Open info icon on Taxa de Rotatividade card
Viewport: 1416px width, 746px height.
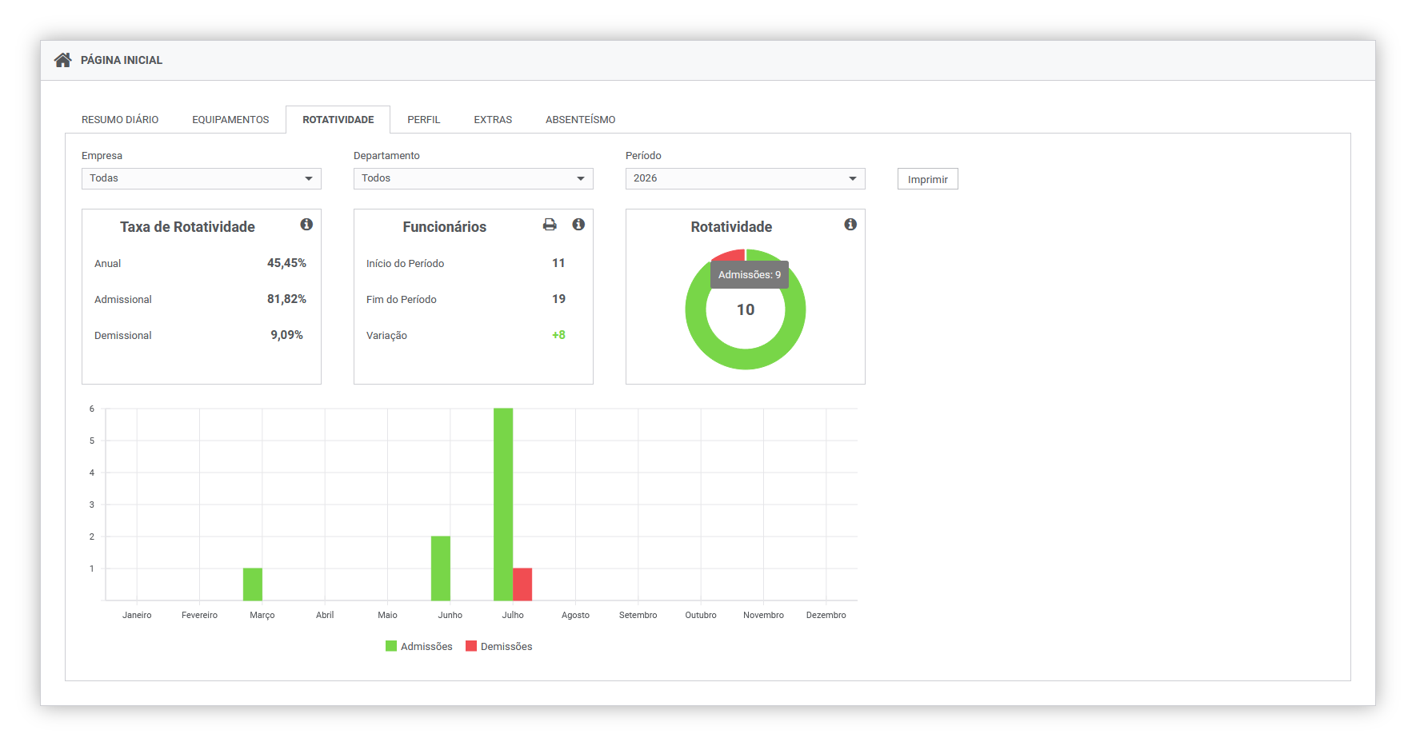(x=306, y=225)
